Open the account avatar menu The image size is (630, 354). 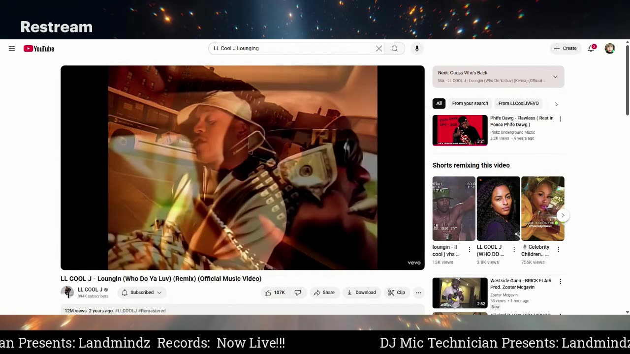click(x=610, y=49)
